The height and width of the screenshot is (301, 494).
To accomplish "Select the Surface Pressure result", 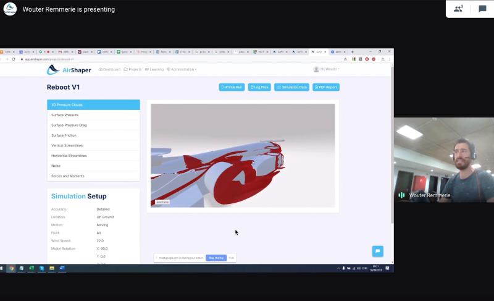I will [x=94, y=115].
